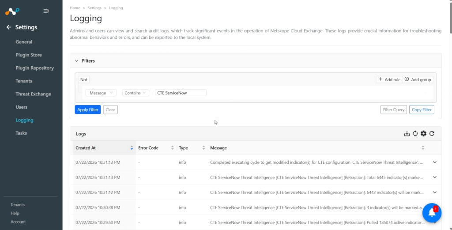Open Logs column settings gear
452x230 pixels.
pos(423,133)
